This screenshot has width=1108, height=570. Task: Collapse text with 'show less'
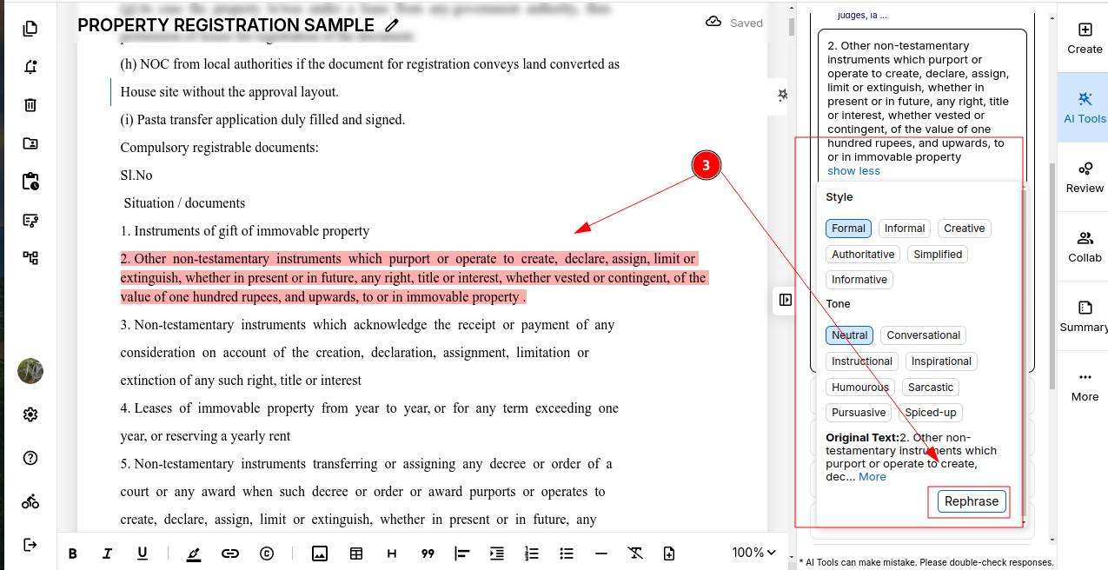pyautogui.click(x=853, y=171)
